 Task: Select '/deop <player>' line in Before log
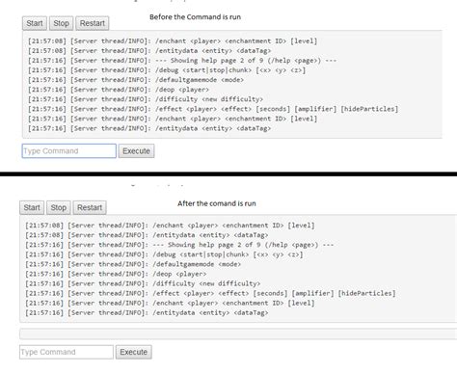[119, 90]
